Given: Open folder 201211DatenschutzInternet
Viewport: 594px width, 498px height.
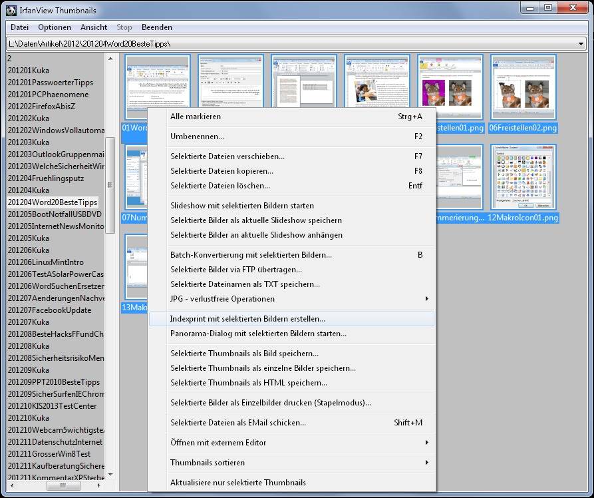Looking at the screenshot, I should click(55, 442).
